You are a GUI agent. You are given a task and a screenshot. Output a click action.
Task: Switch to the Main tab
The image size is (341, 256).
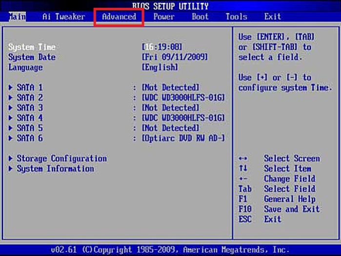(x=17, y=17)
